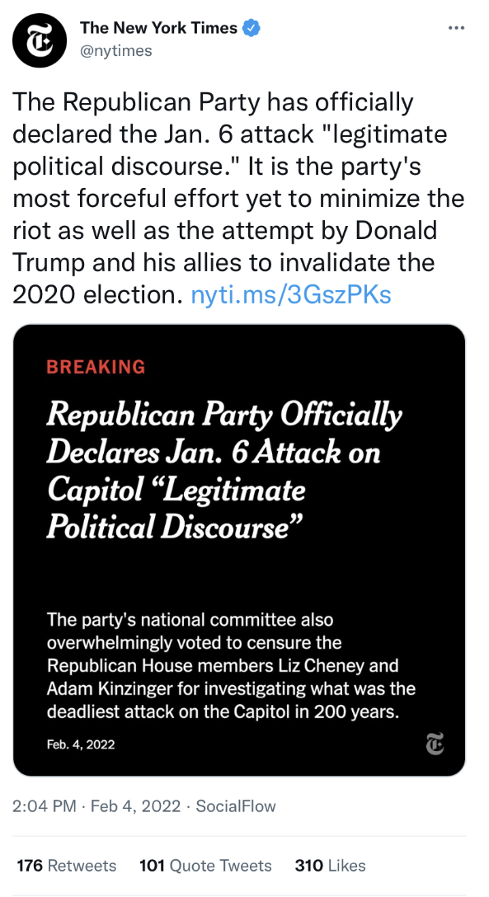This screenshot has width=489, height=897.
Task: Open the three-dot more options menu
Action: pyautogui.click(x=456, y=28)
